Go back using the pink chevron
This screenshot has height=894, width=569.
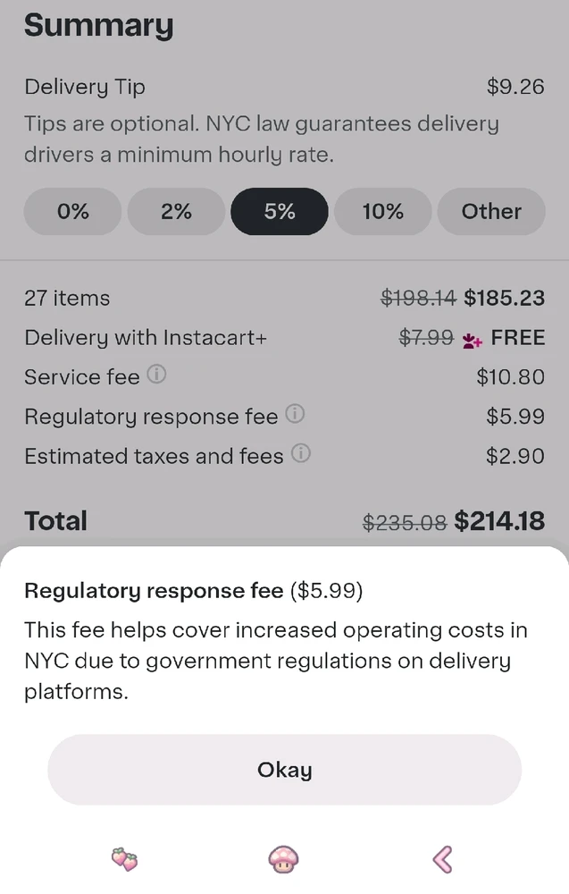click(x=442, y=860)
